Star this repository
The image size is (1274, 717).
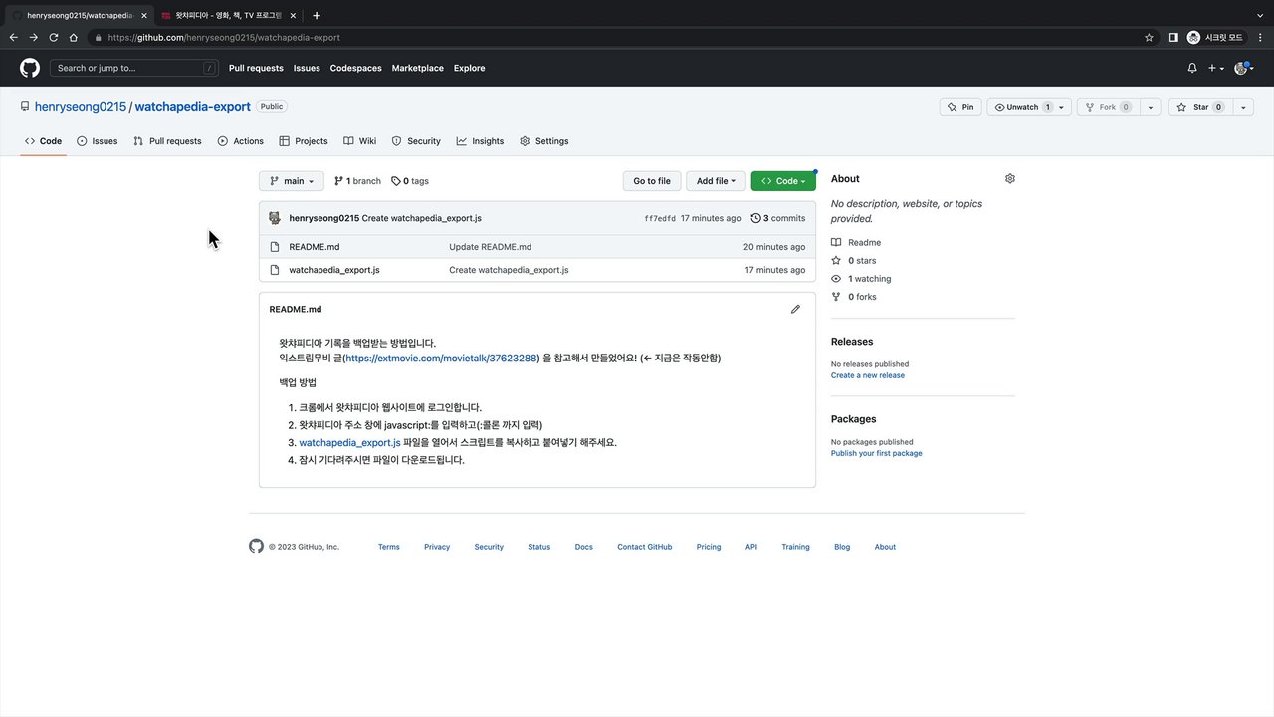tap(1201, 107)
